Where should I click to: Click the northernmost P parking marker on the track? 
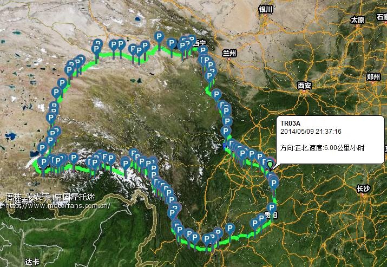pos(159,37)
